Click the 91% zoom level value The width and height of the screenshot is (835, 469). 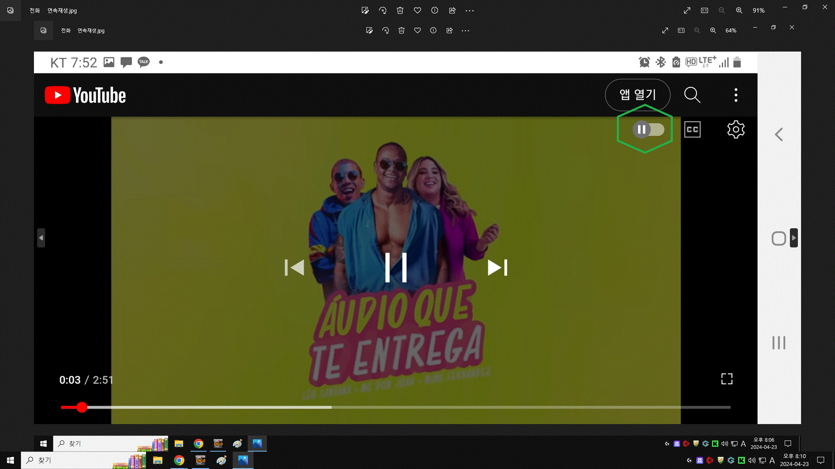coord(758,10)
